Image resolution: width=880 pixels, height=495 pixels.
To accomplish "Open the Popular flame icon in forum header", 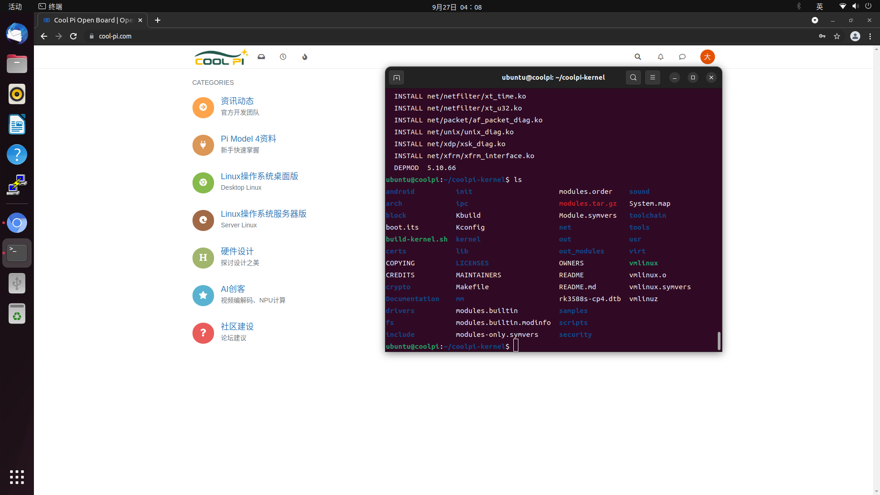I will (305, 57).
